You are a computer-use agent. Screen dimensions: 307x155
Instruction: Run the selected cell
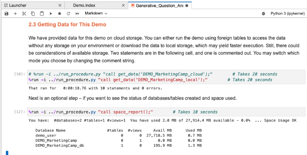tap(51, 13)
